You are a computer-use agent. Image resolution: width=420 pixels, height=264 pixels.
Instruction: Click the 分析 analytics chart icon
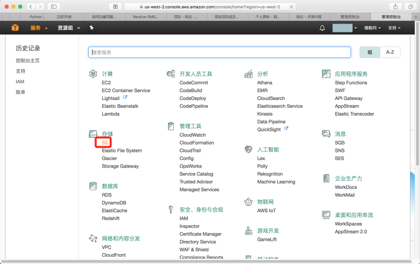point(248,74)
